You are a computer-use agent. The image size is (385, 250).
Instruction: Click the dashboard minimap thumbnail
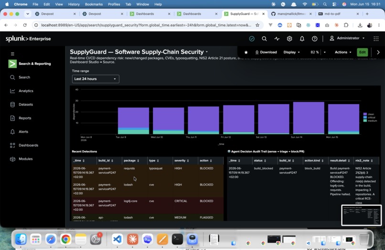tap(362, 215)
